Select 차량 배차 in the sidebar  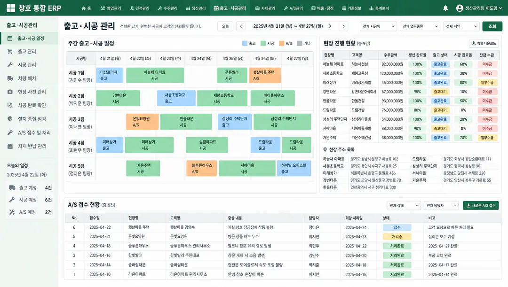coord(29,78)
